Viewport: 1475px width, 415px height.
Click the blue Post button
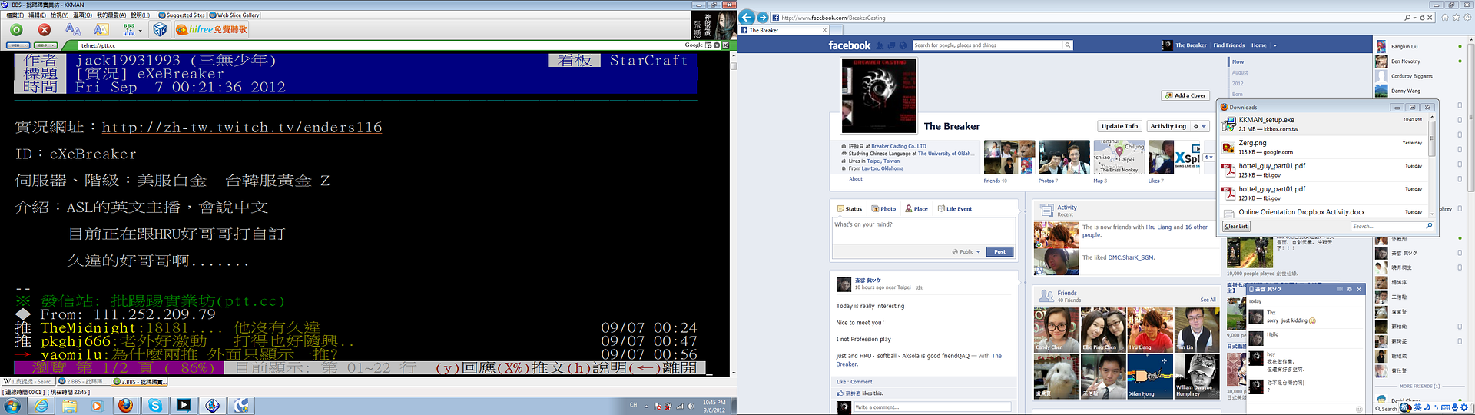coord(999,251)
